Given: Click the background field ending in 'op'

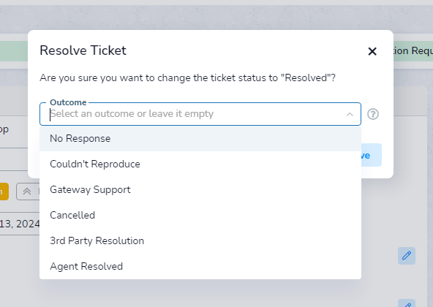Looking at the screenshot, I should [14, 129].
